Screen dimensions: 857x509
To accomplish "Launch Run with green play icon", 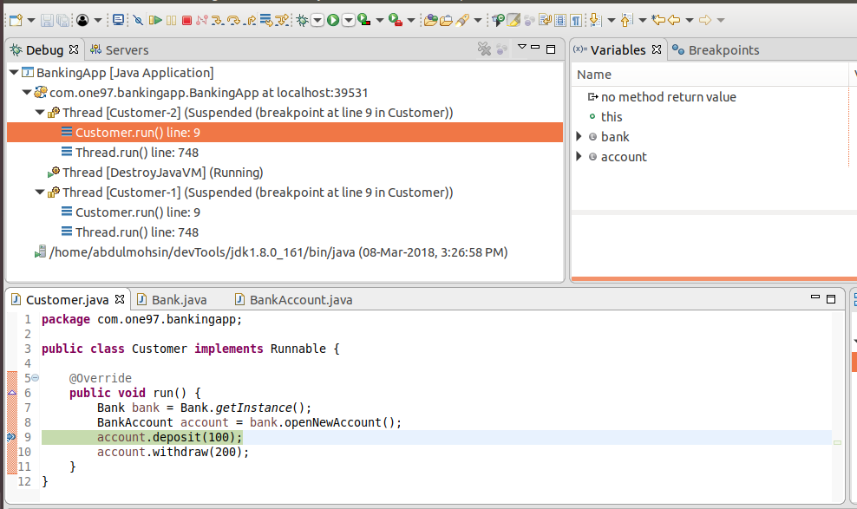I will [333, 19].
